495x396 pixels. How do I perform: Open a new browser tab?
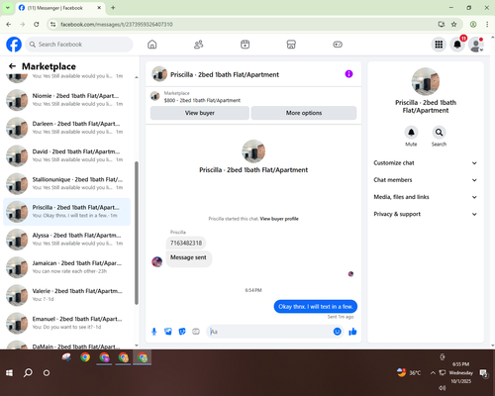coord(113,8)
